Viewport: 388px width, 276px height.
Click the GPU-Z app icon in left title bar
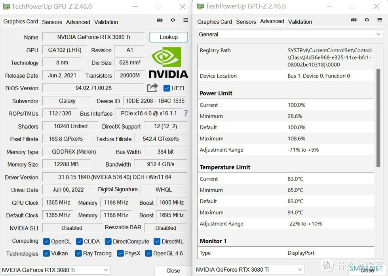pyautogui.click(x=6, y=6)
